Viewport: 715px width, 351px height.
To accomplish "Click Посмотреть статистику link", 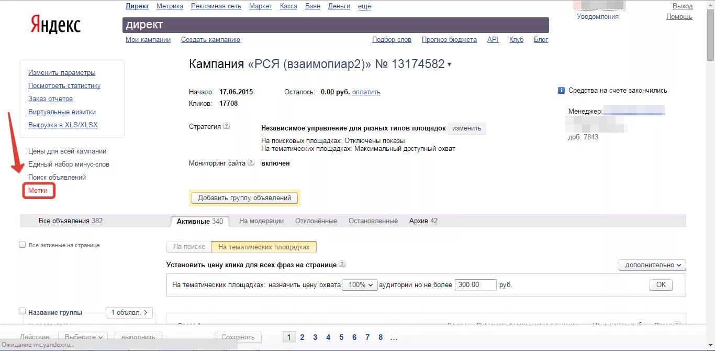I will [64, 86].
